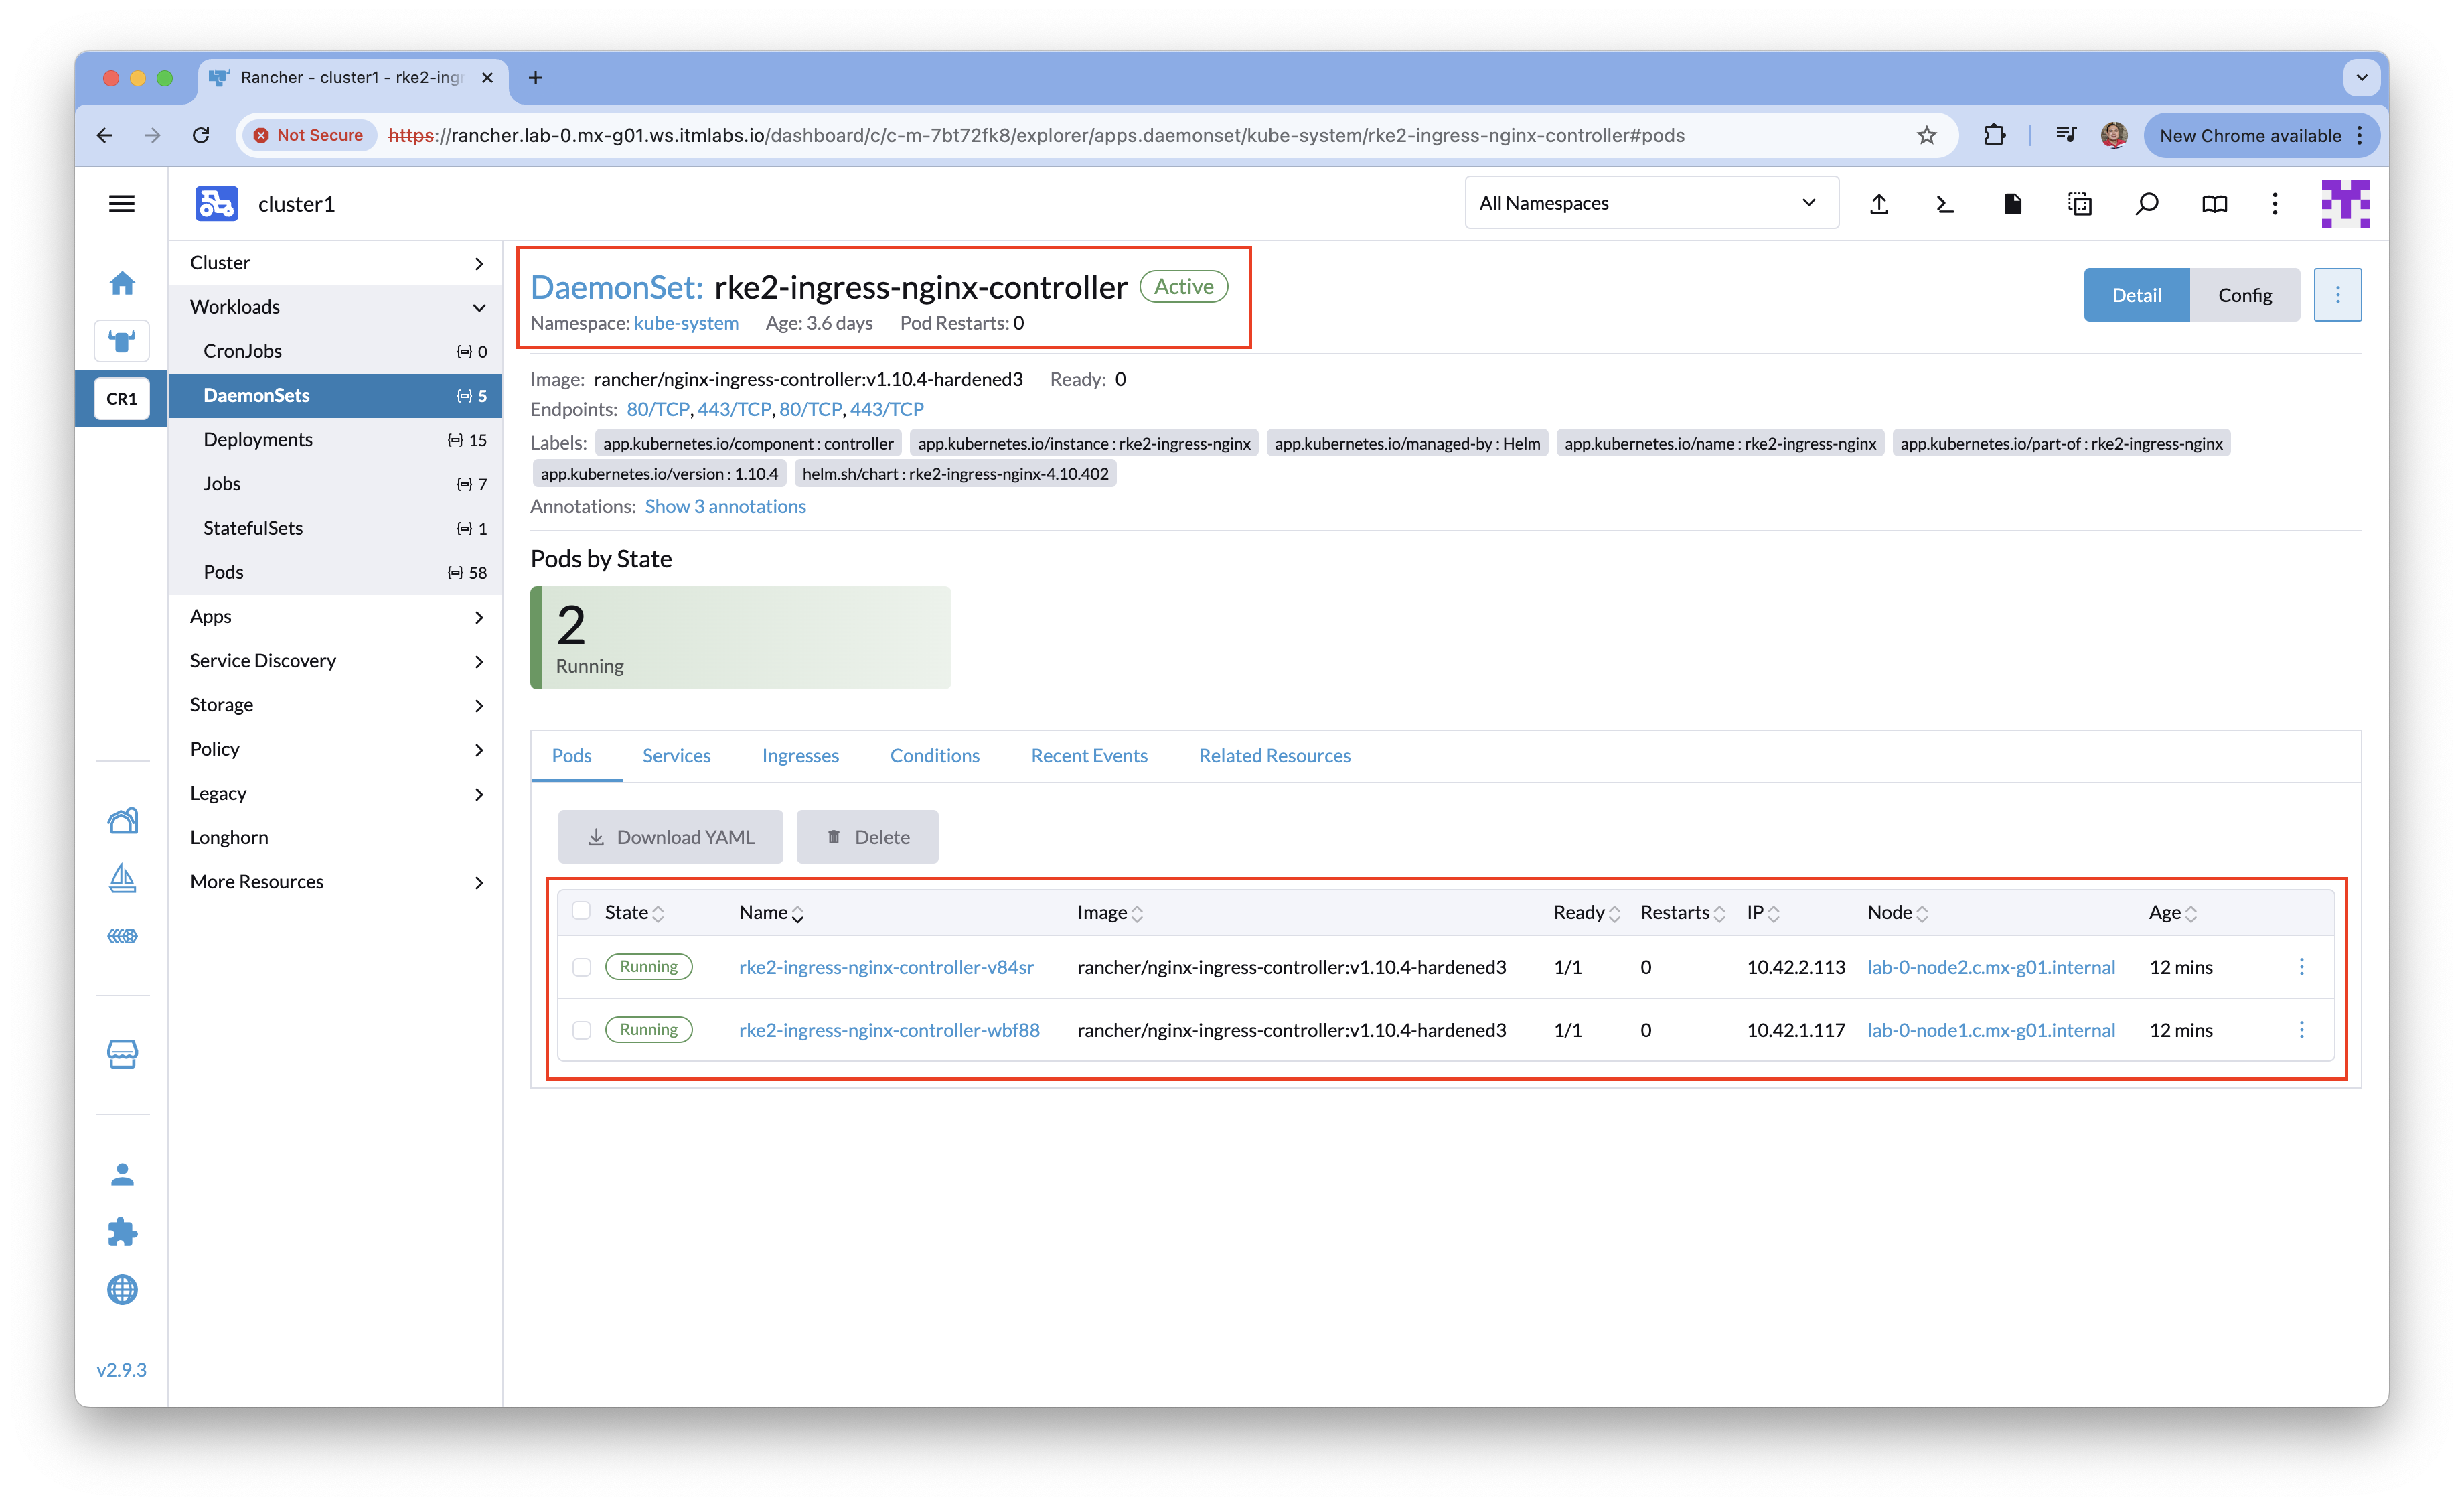
Task: Open the kubectl shell icon
Action: click(x=1945, y=204)
